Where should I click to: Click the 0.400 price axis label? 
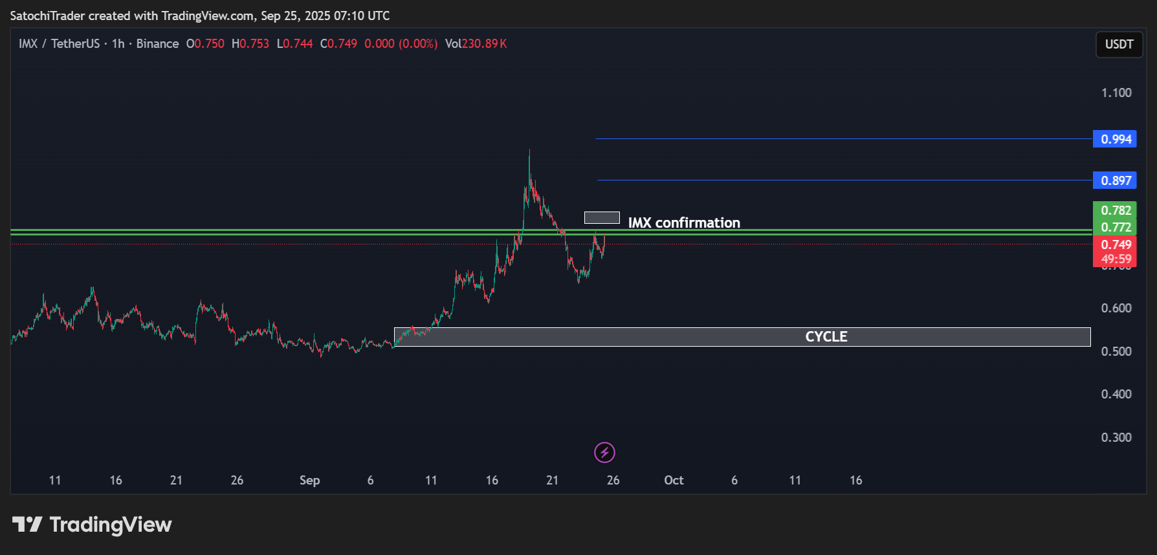1116,394
